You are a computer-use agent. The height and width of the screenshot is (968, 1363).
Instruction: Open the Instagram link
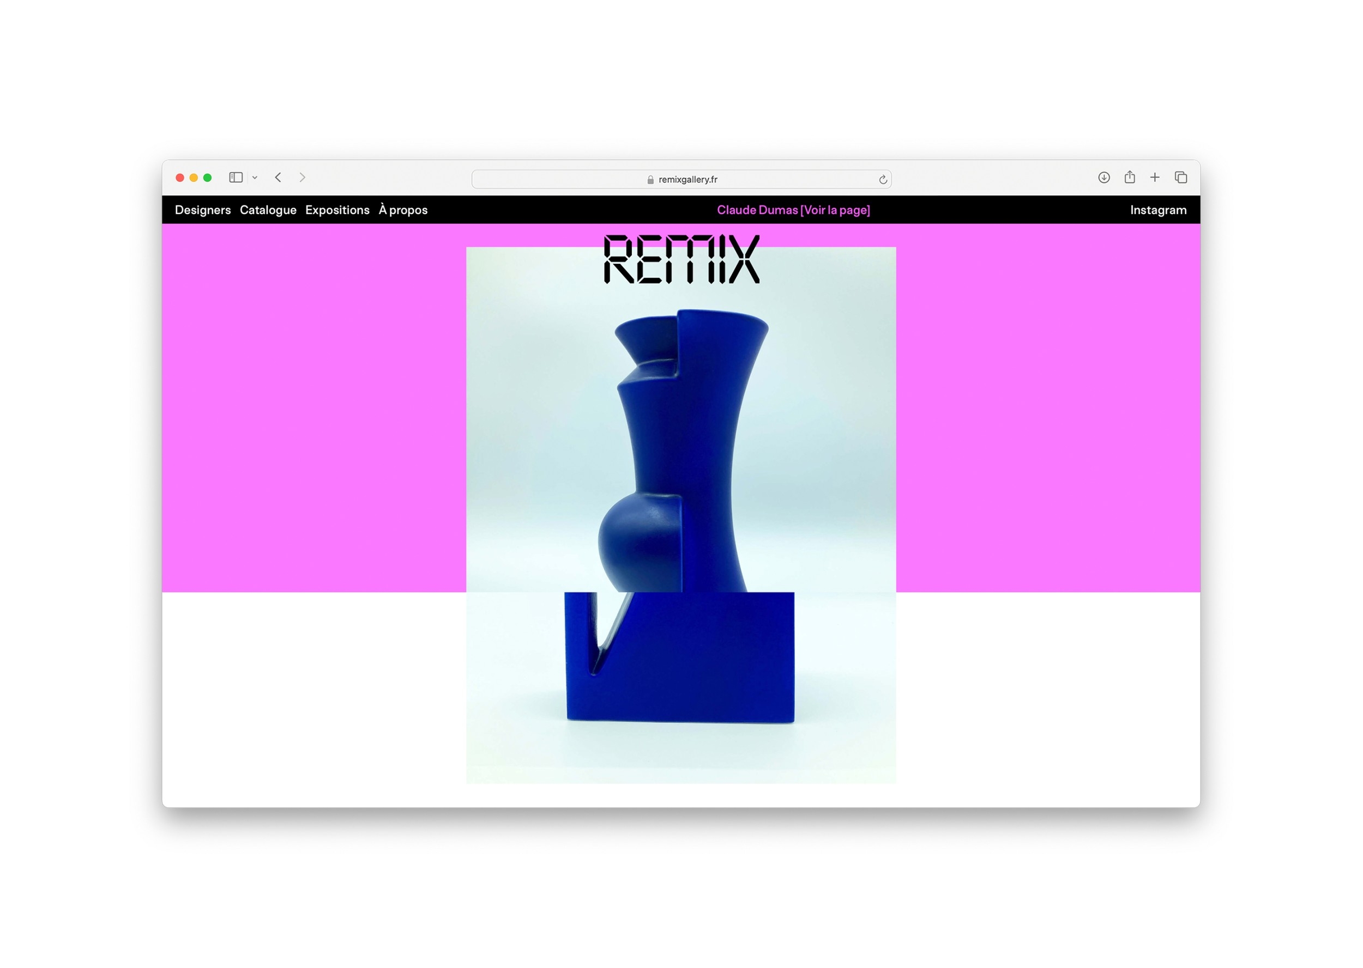(1158, 210)
